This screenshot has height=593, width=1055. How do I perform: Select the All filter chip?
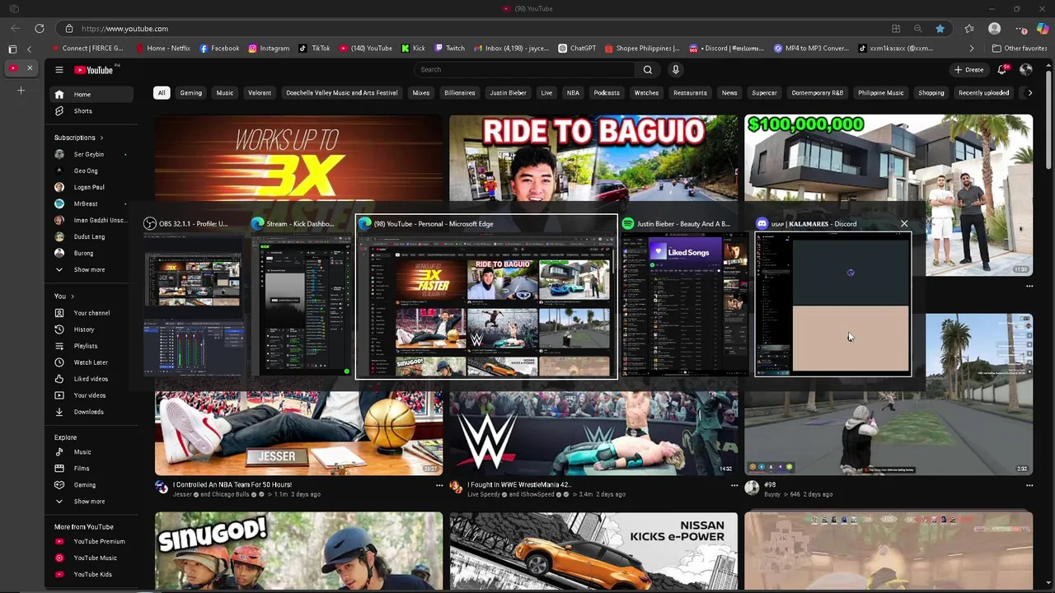click(162, 93)
